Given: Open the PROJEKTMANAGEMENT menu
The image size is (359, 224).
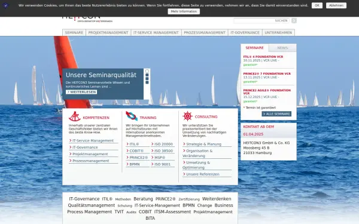Looking at the screenshot, I should 108,33.
